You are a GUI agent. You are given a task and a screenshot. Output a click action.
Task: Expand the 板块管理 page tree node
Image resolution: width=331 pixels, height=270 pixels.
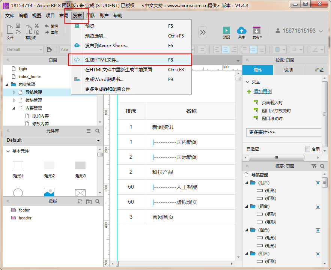(x=15, y=100)
